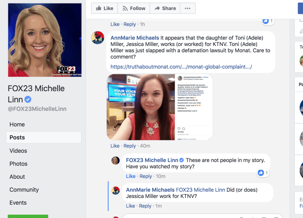The height and width of the screenshot is (218, 303).
Task: Click the blue verified badge beside page name
Action: (x=28, y=100)
